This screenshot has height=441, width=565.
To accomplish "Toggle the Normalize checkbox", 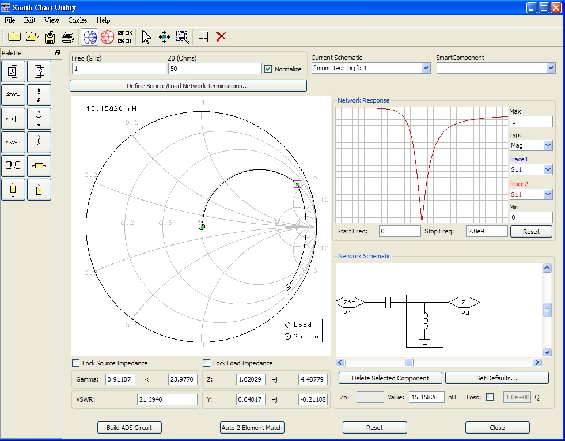I will coord(268,69).
